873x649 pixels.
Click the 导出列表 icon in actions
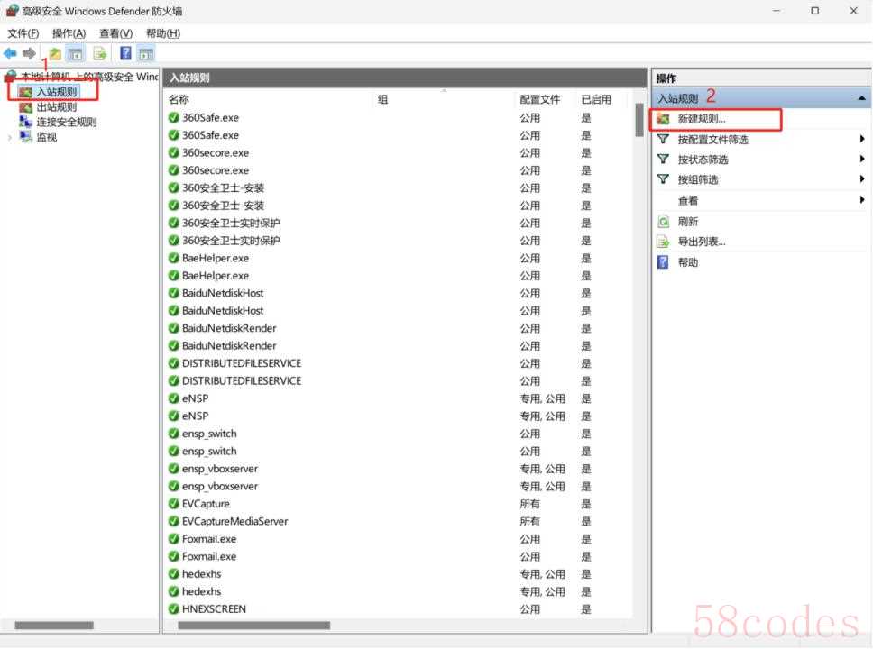(663, 242)
